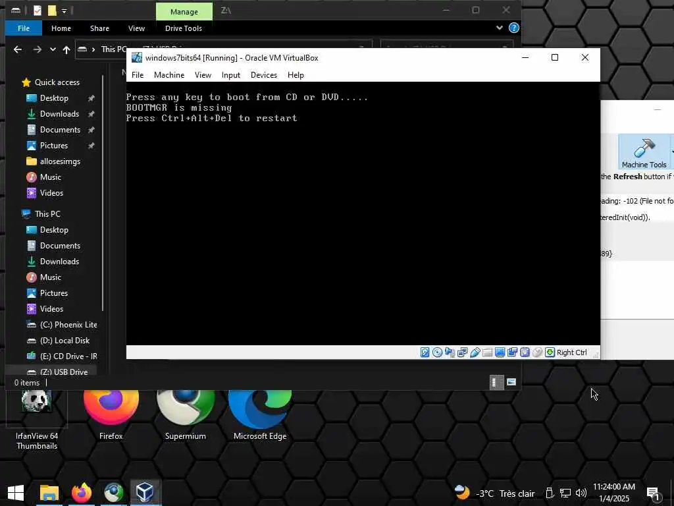Click the USB devices indicator in VirtualBox status bar
This screenshot has height=506, width=674.
475,352
